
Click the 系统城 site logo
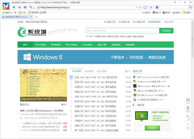(x=32, y=32)
